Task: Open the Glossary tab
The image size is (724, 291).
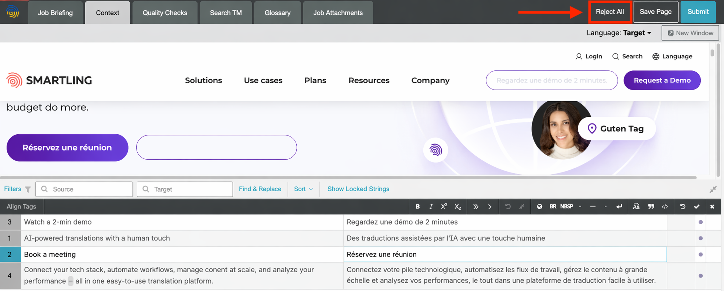Action: pyautogui.click(x=277, y=13)
